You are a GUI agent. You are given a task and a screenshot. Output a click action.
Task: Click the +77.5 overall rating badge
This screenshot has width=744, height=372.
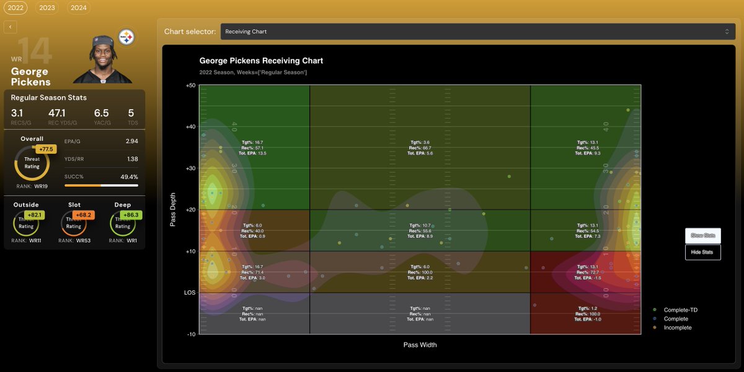[47, 149]
